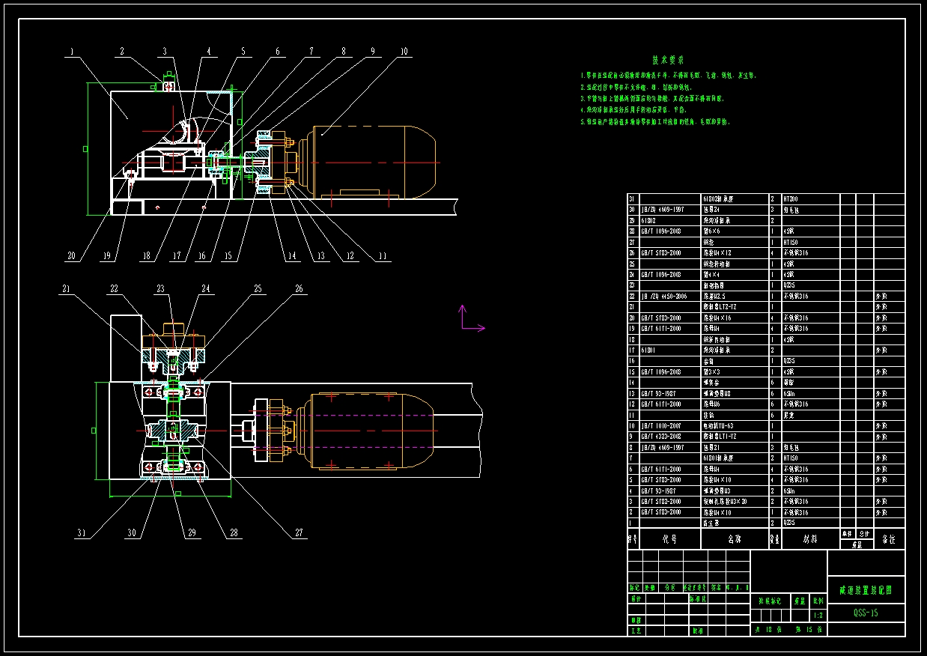The image size is (927, 656).
Task: Click part callout number 31 below lower view
Action: [83, 533]
